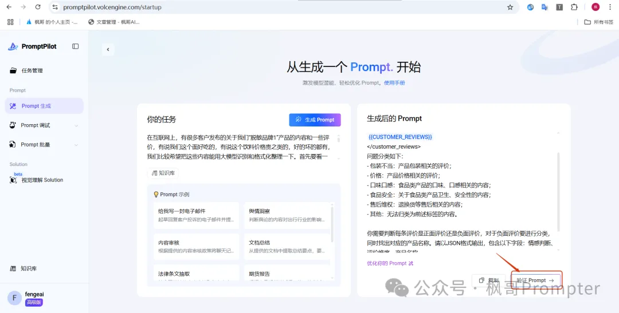This screenshot has width=619, height=313.
Task: Select 内容审核 example card
Action: pyautogui.click(x=197, y=247)
